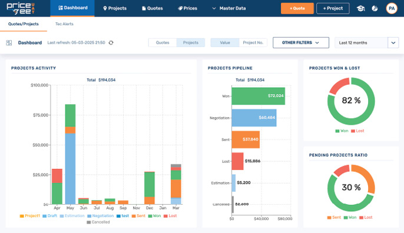Toggle the Won legend in Projects Activity

coord(154,216)
